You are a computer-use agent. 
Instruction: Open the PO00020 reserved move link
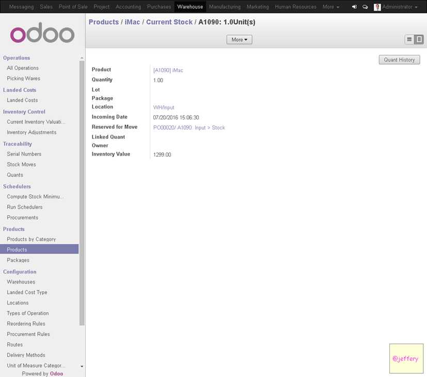click(x=189, y=128)
